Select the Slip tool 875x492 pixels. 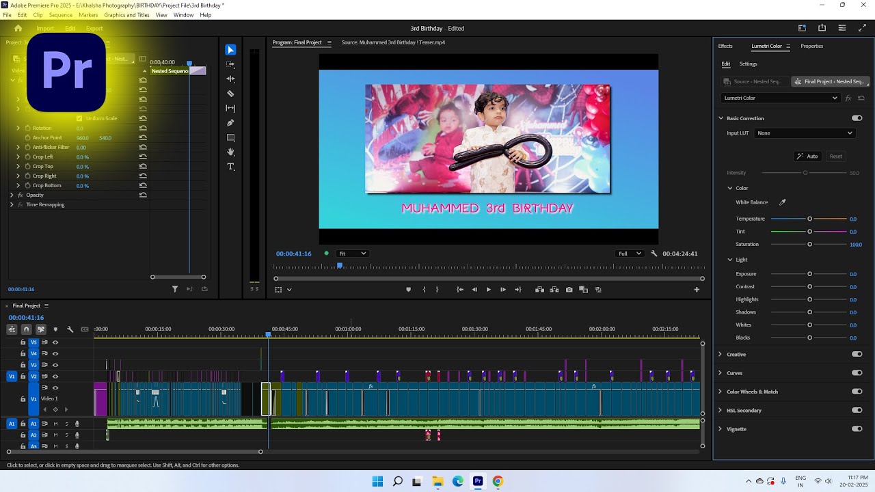click(x=230, y=109)
